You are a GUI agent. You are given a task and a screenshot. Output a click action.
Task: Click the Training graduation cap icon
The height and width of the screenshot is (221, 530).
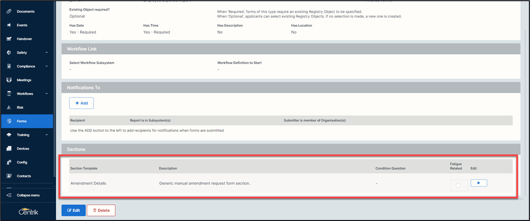click(10, 135)
